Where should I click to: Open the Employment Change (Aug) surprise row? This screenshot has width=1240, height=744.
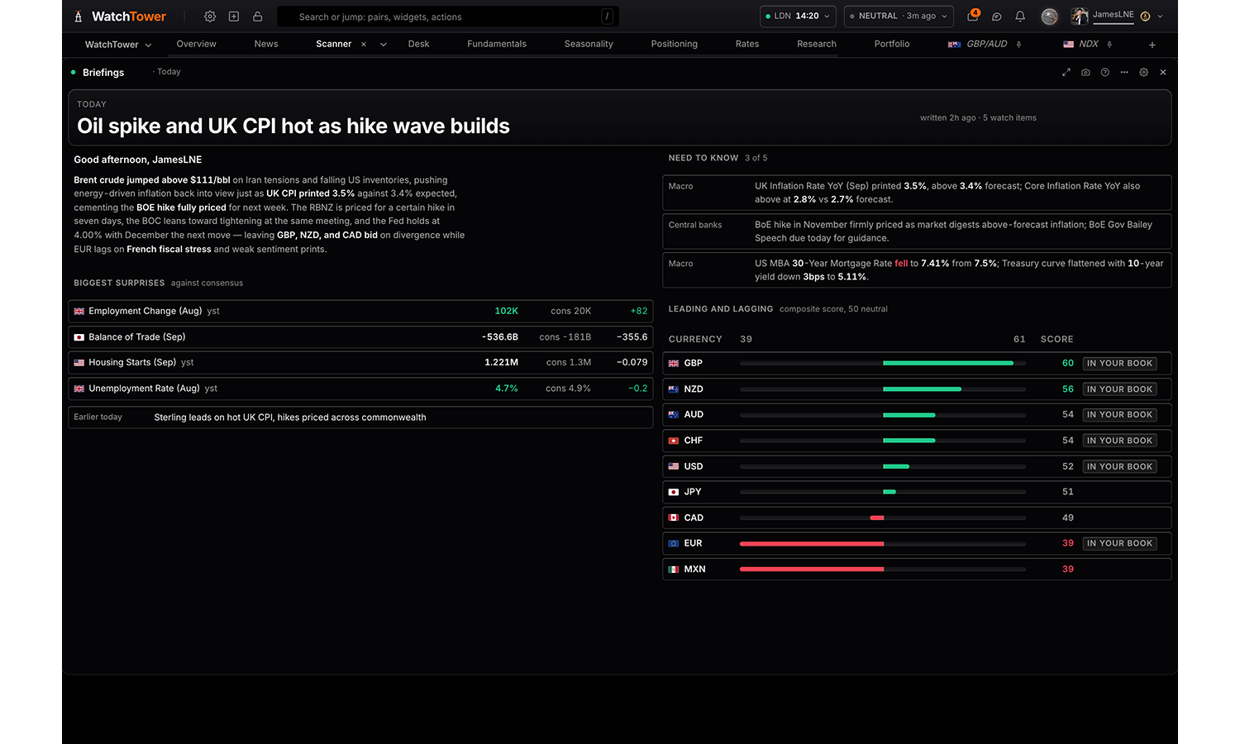(360, 312)
